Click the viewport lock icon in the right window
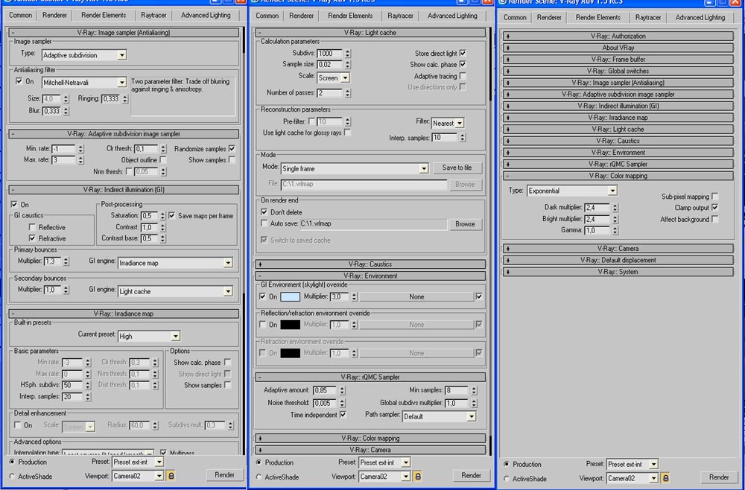Viewport: 745px width, 490px height. click(665, 478)
